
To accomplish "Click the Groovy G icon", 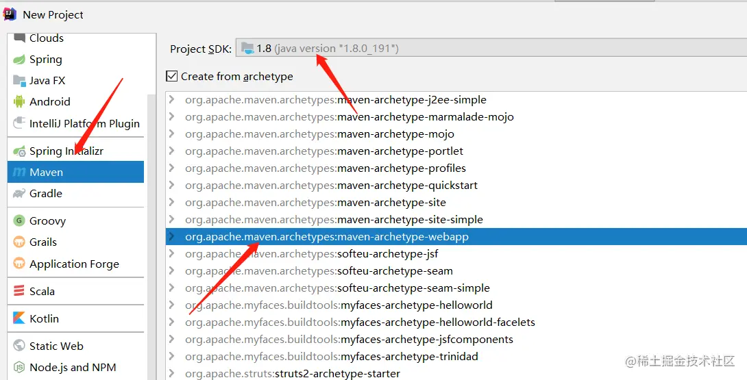I will pos(19,220).
